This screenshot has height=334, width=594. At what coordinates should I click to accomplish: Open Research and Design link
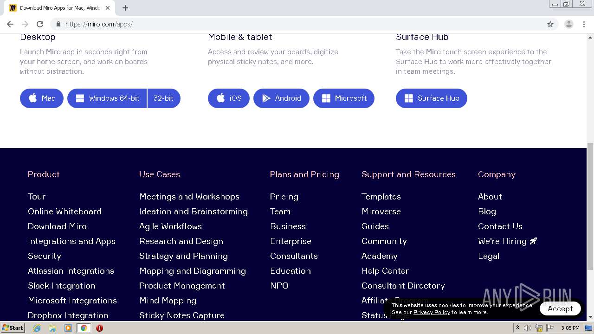coord(181,241)
